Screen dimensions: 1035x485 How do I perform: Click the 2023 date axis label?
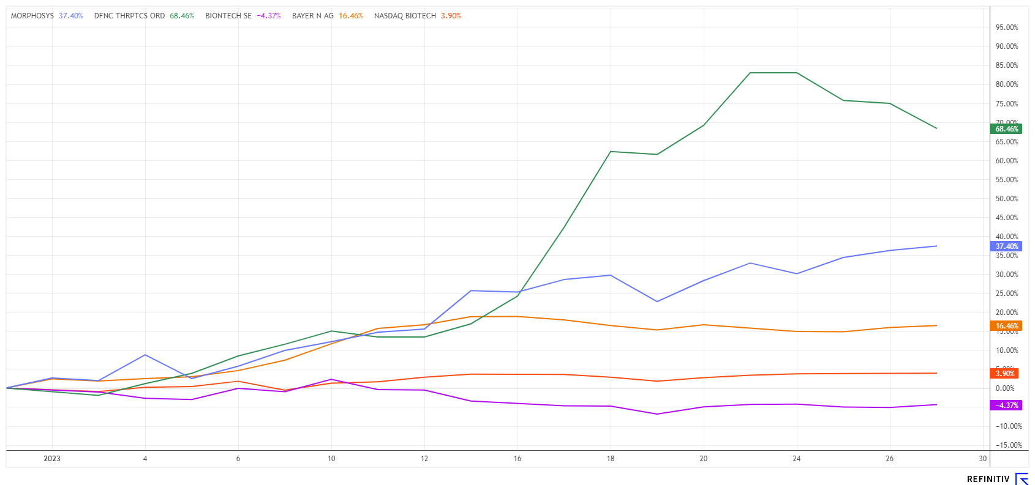[52, 459]
